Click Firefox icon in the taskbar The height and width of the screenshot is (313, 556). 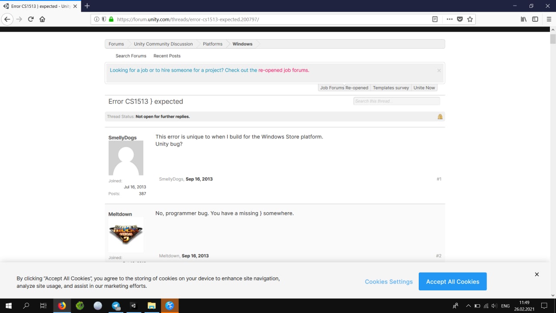click(x=62, y=306)
